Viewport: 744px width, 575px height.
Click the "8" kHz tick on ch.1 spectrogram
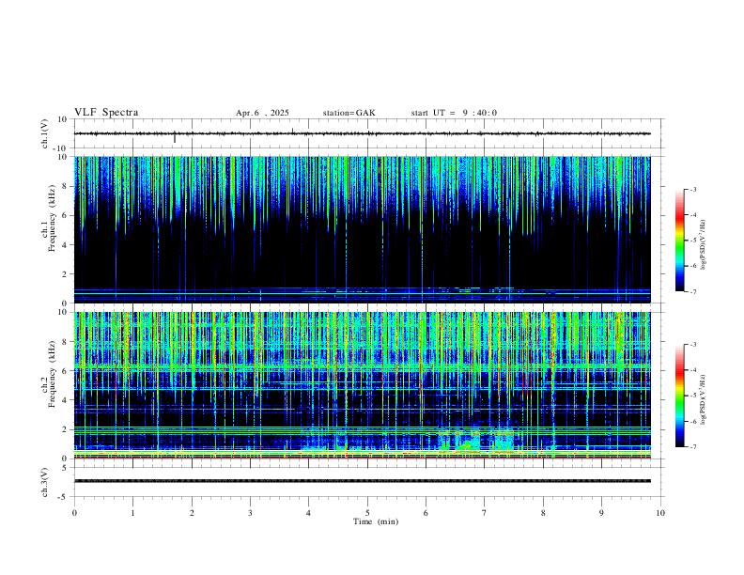click(66, 186)
